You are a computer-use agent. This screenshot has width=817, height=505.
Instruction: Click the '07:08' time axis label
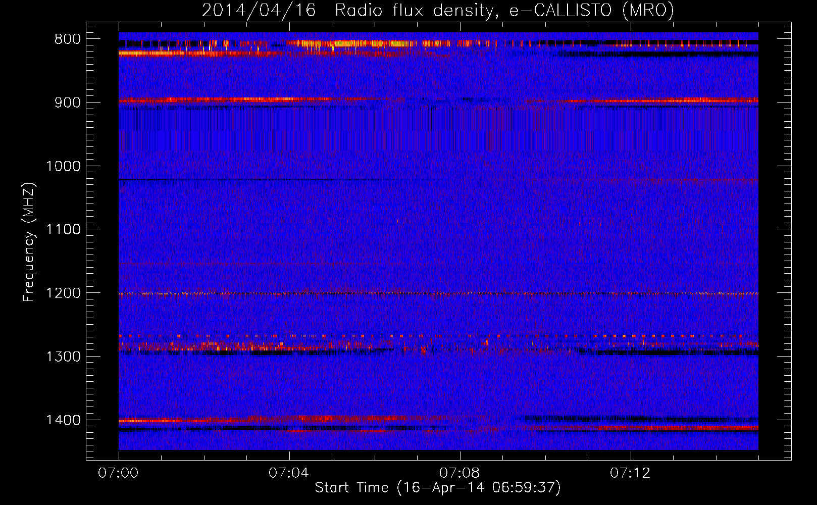(x=459, y=473)
